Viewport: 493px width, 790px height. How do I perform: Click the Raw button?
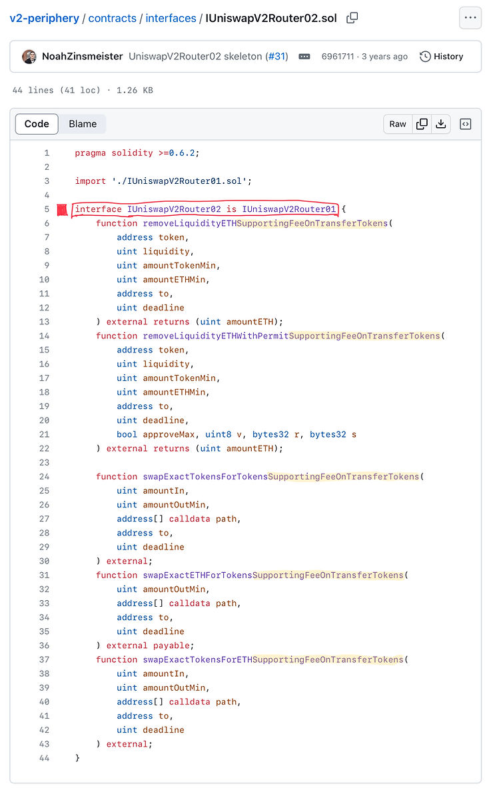398,124
